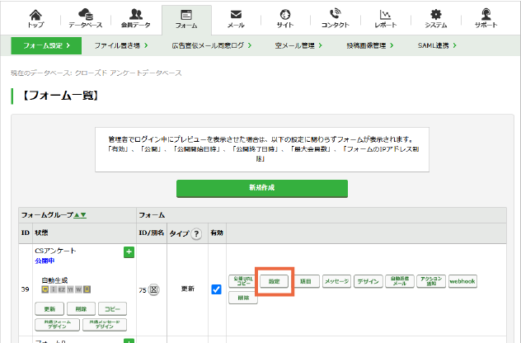Add form with green plus in CSアンケート
Viewport: 521px width, 343px height.
129,252
